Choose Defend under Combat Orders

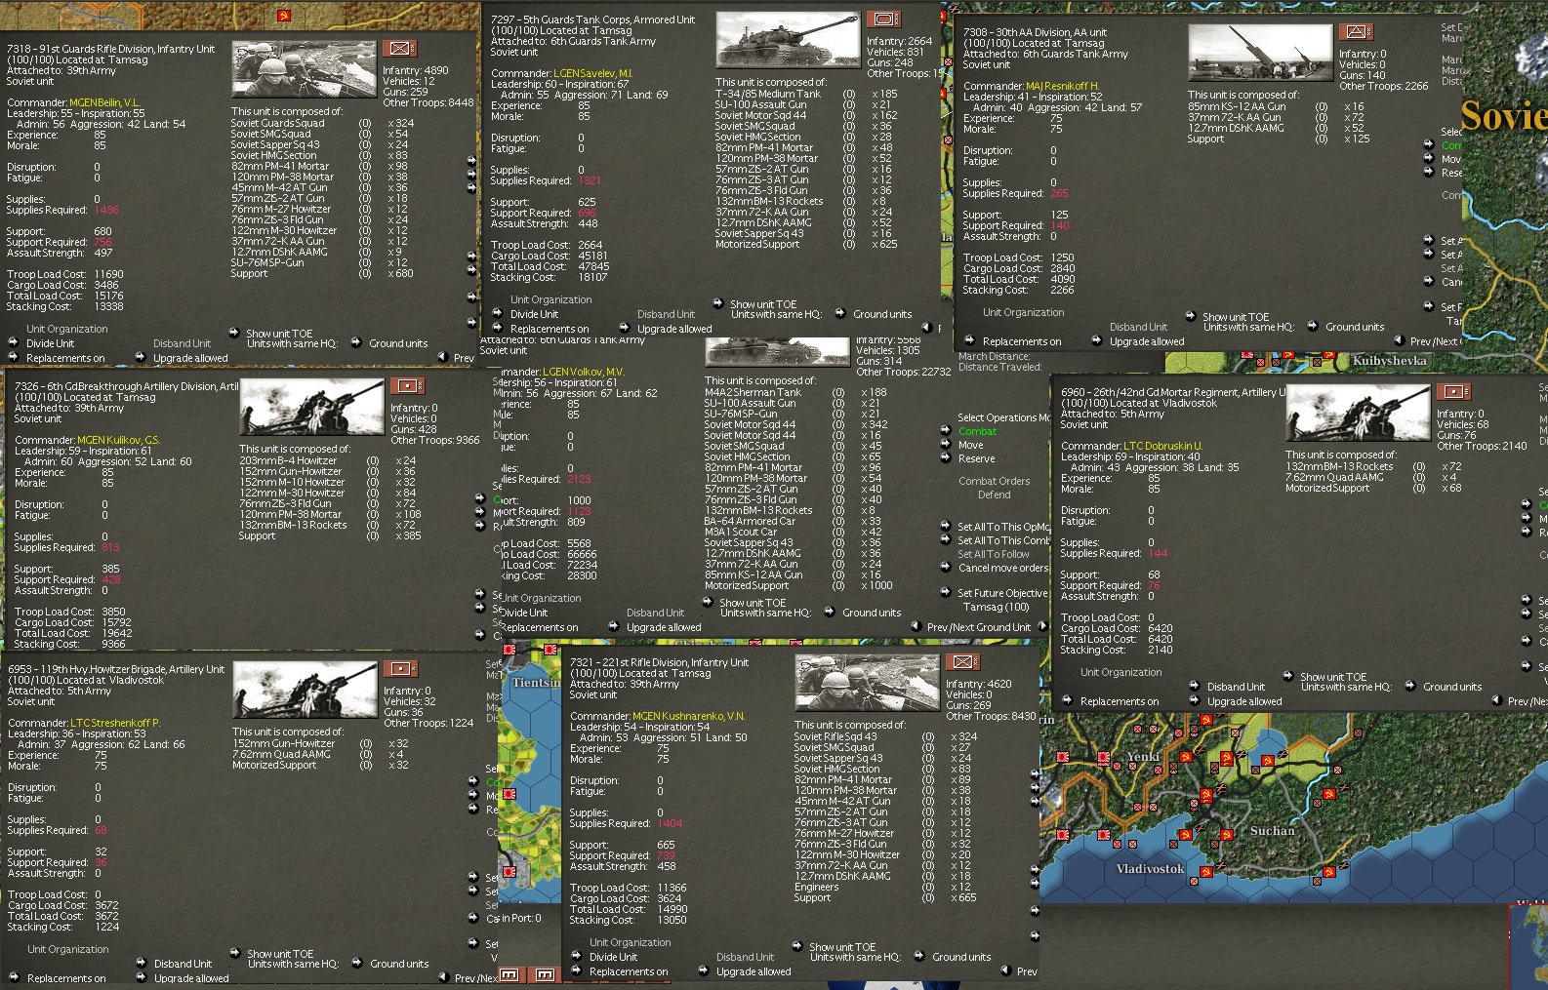pos(995,495)
